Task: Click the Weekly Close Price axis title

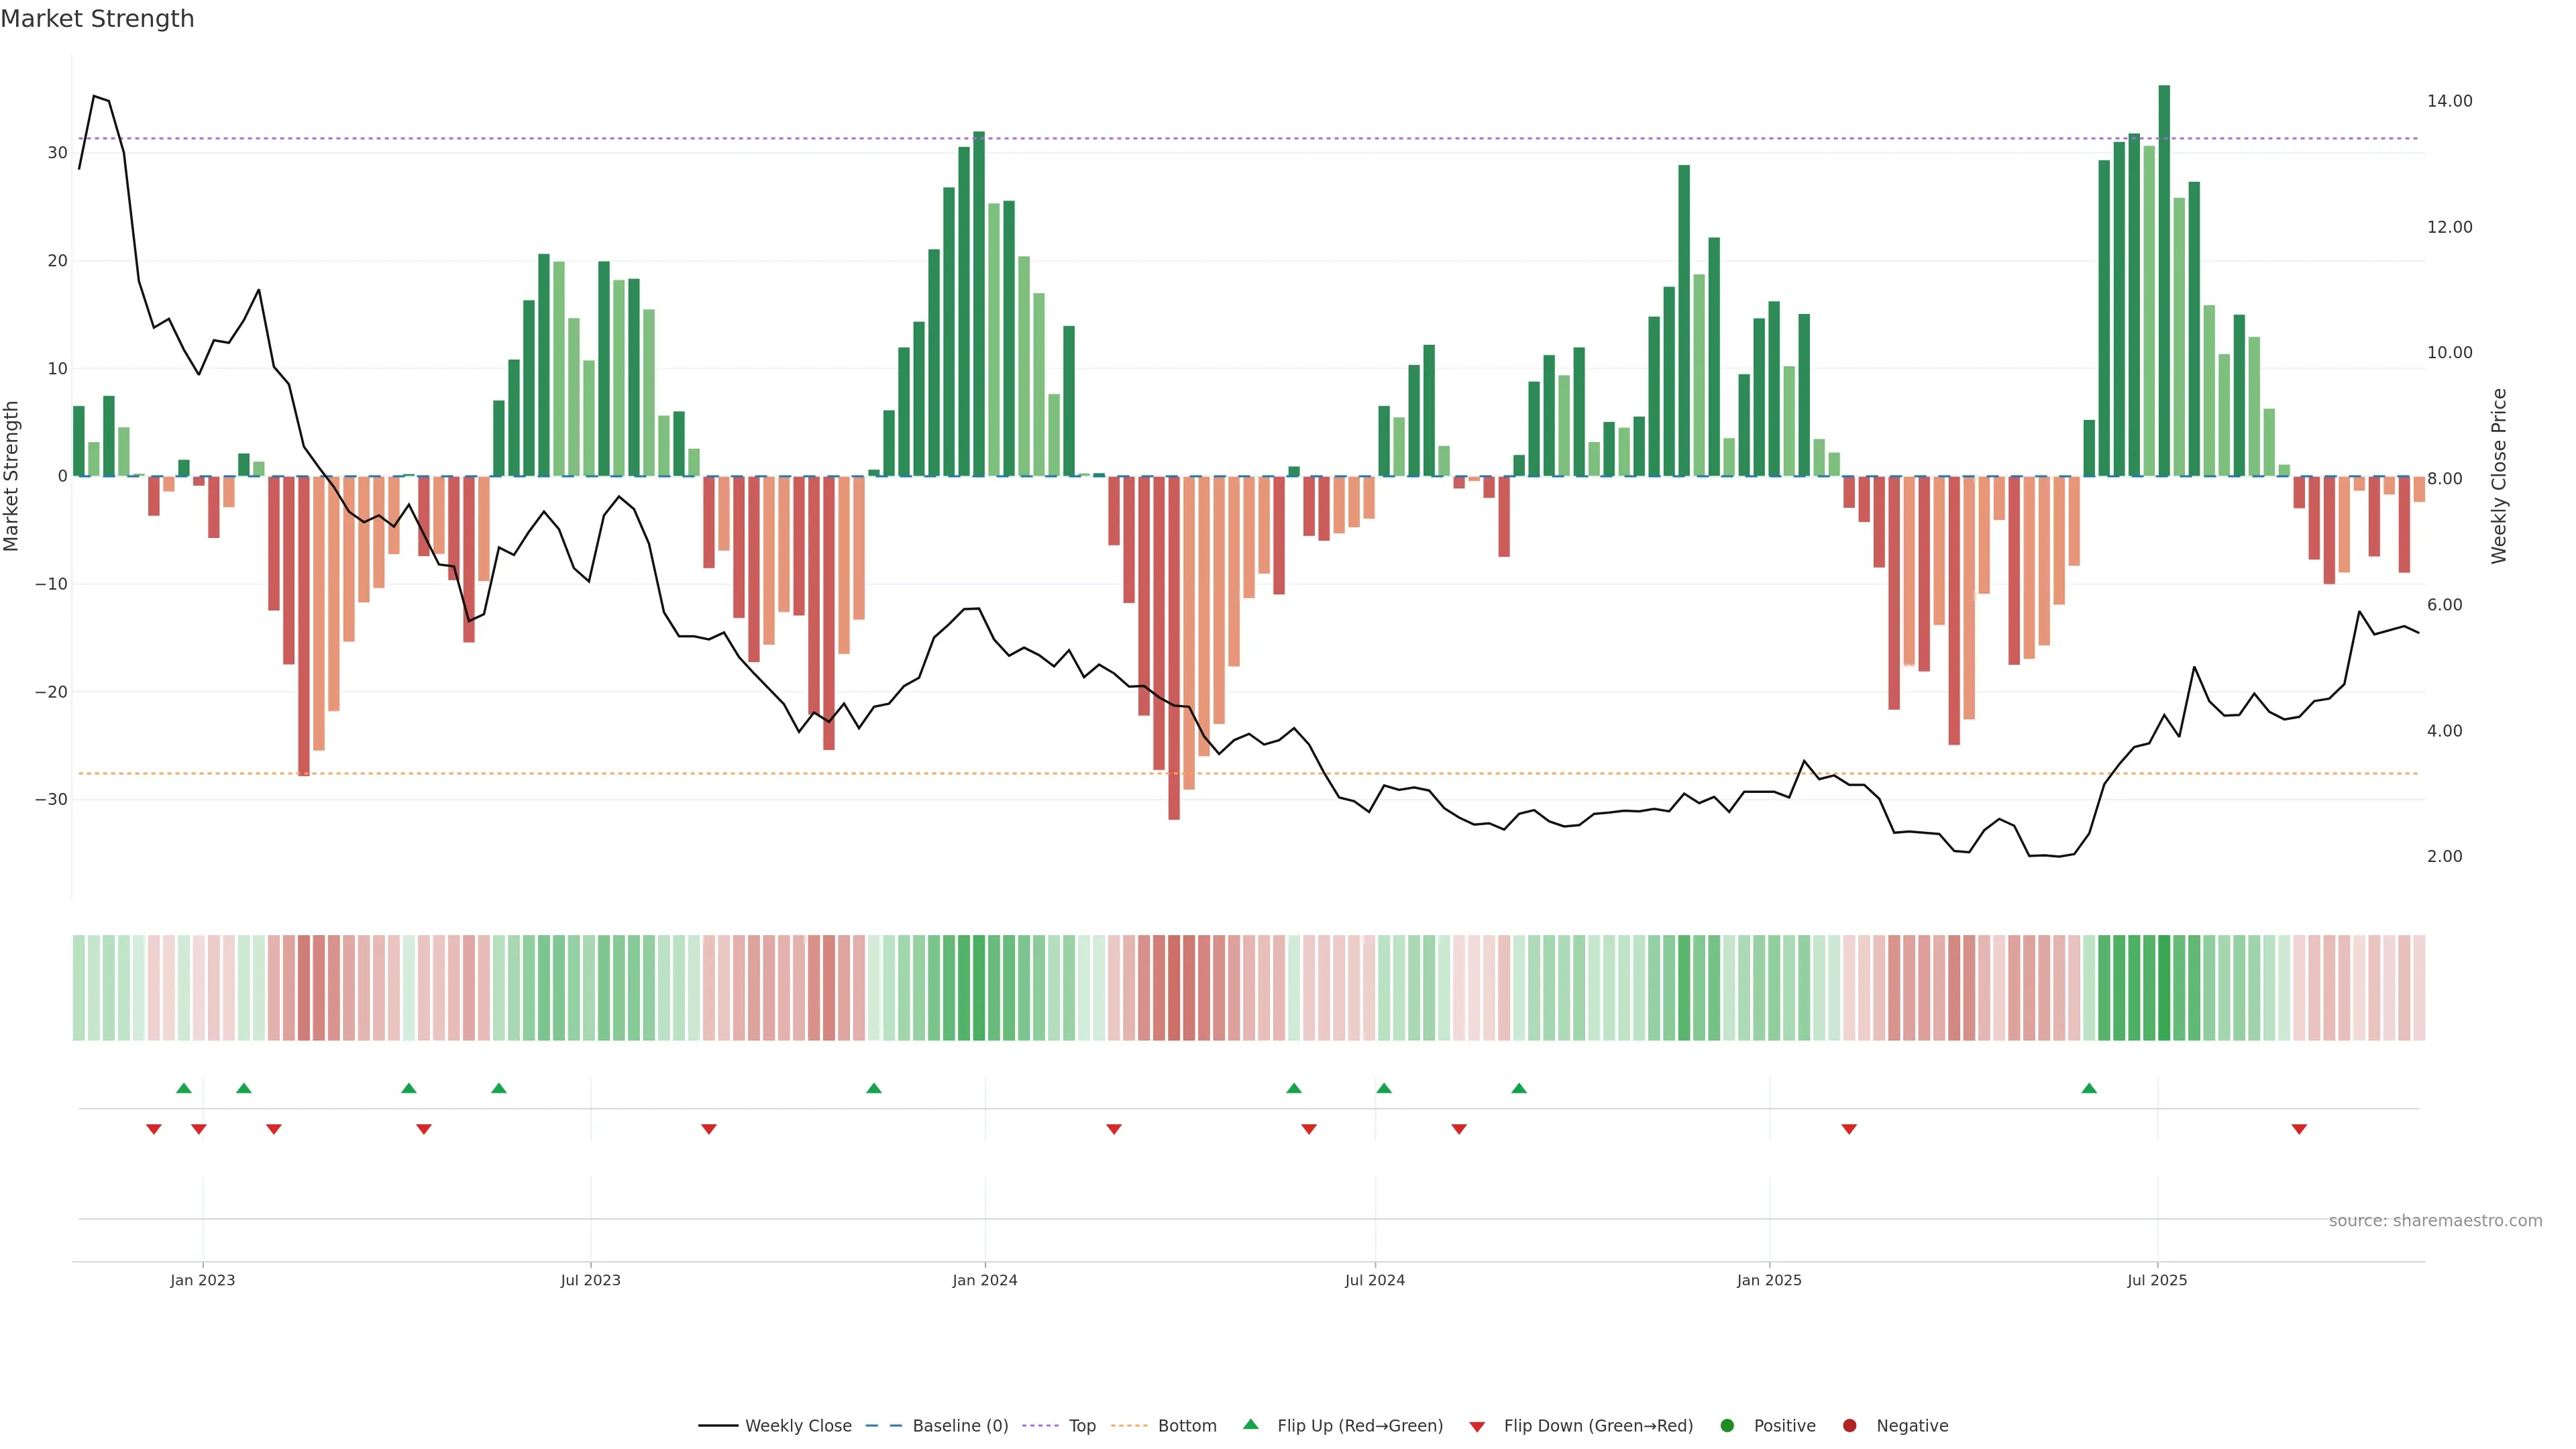Action: (x=2499, y=476)
